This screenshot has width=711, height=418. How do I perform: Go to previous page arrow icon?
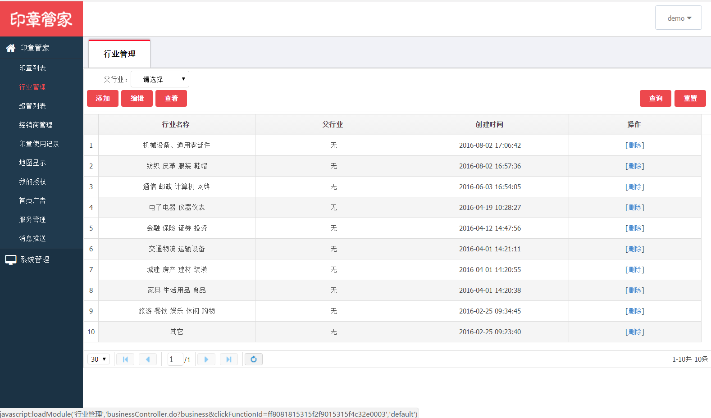coord(148,359)
